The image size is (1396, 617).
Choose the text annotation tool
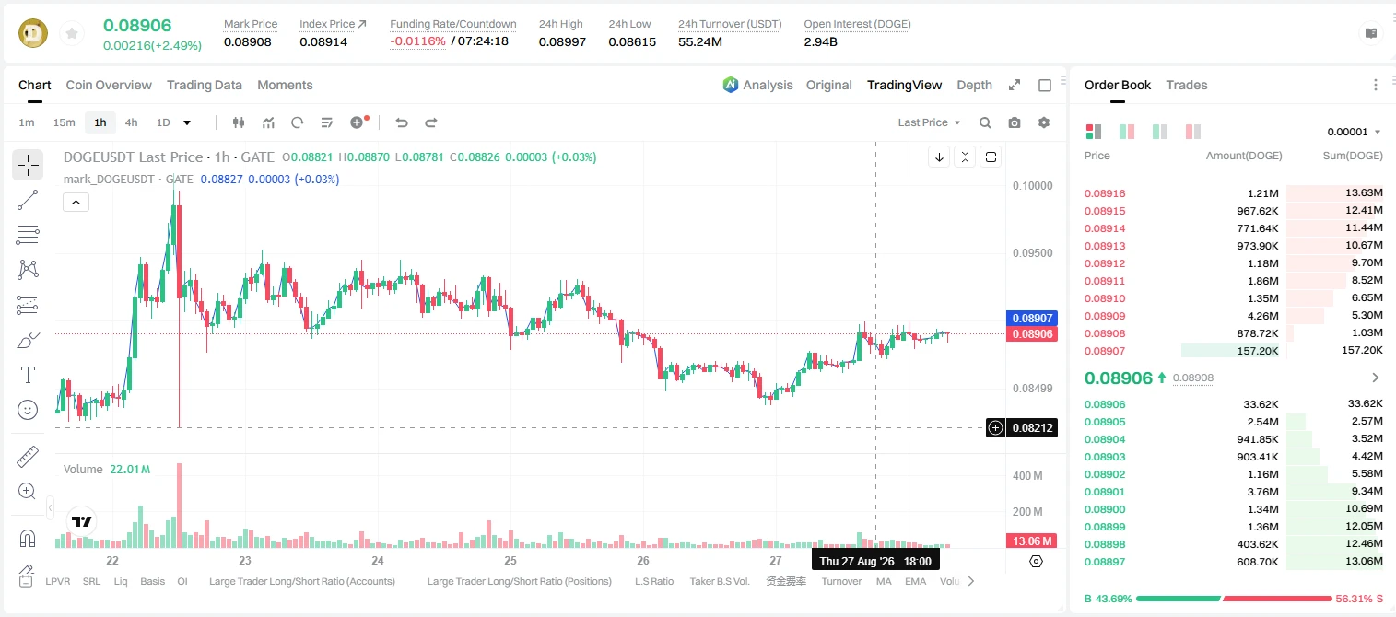coord(28,375)
